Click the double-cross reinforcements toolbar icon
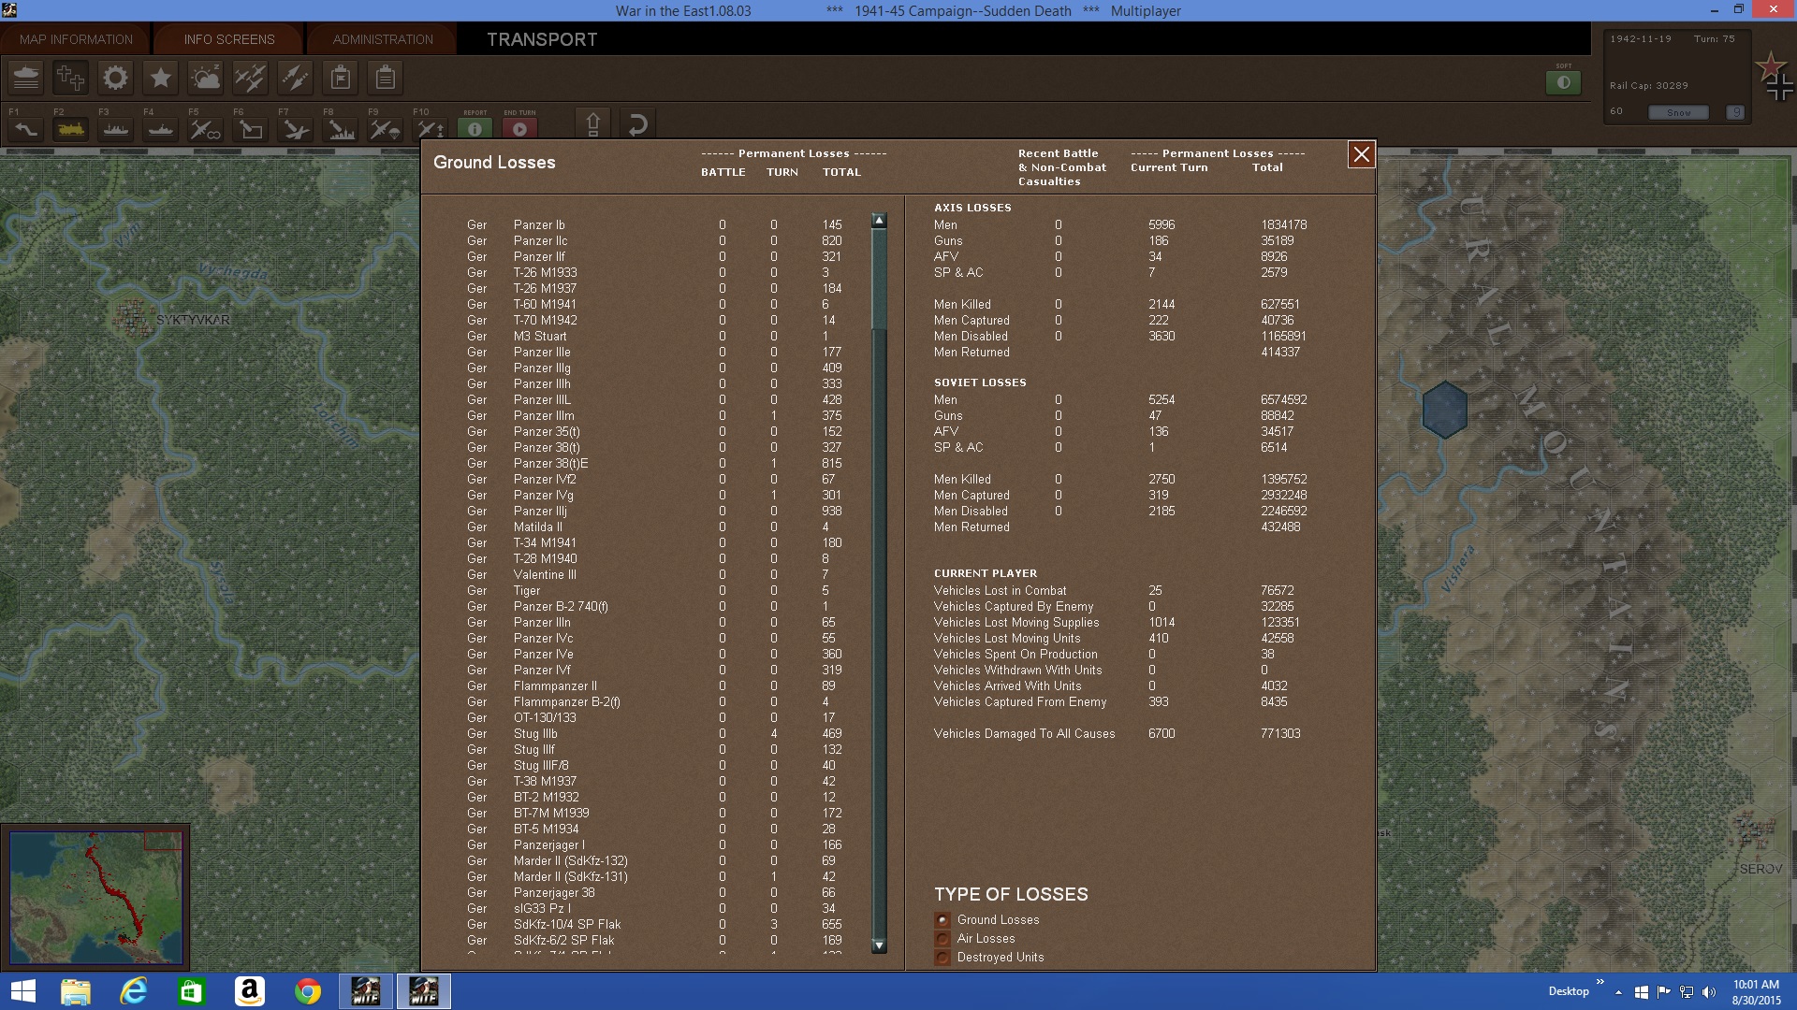The width and height of the screenshot is (1797, 1010). tap(71, 78)
